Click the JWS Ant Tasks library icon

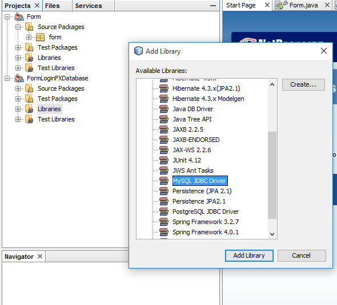coord(164,170)
